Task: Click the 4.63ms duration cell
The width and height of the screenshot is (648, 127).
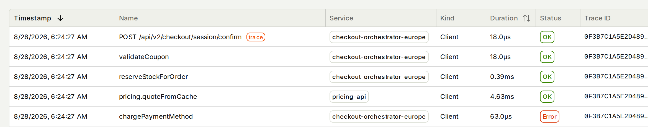Action: (502, 97)
